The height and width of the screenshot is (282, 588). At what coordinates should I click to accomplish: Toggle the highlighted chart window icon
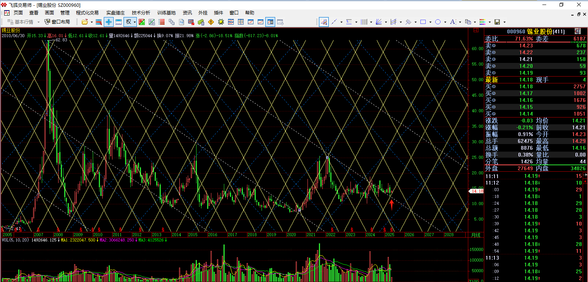[270, 22]
